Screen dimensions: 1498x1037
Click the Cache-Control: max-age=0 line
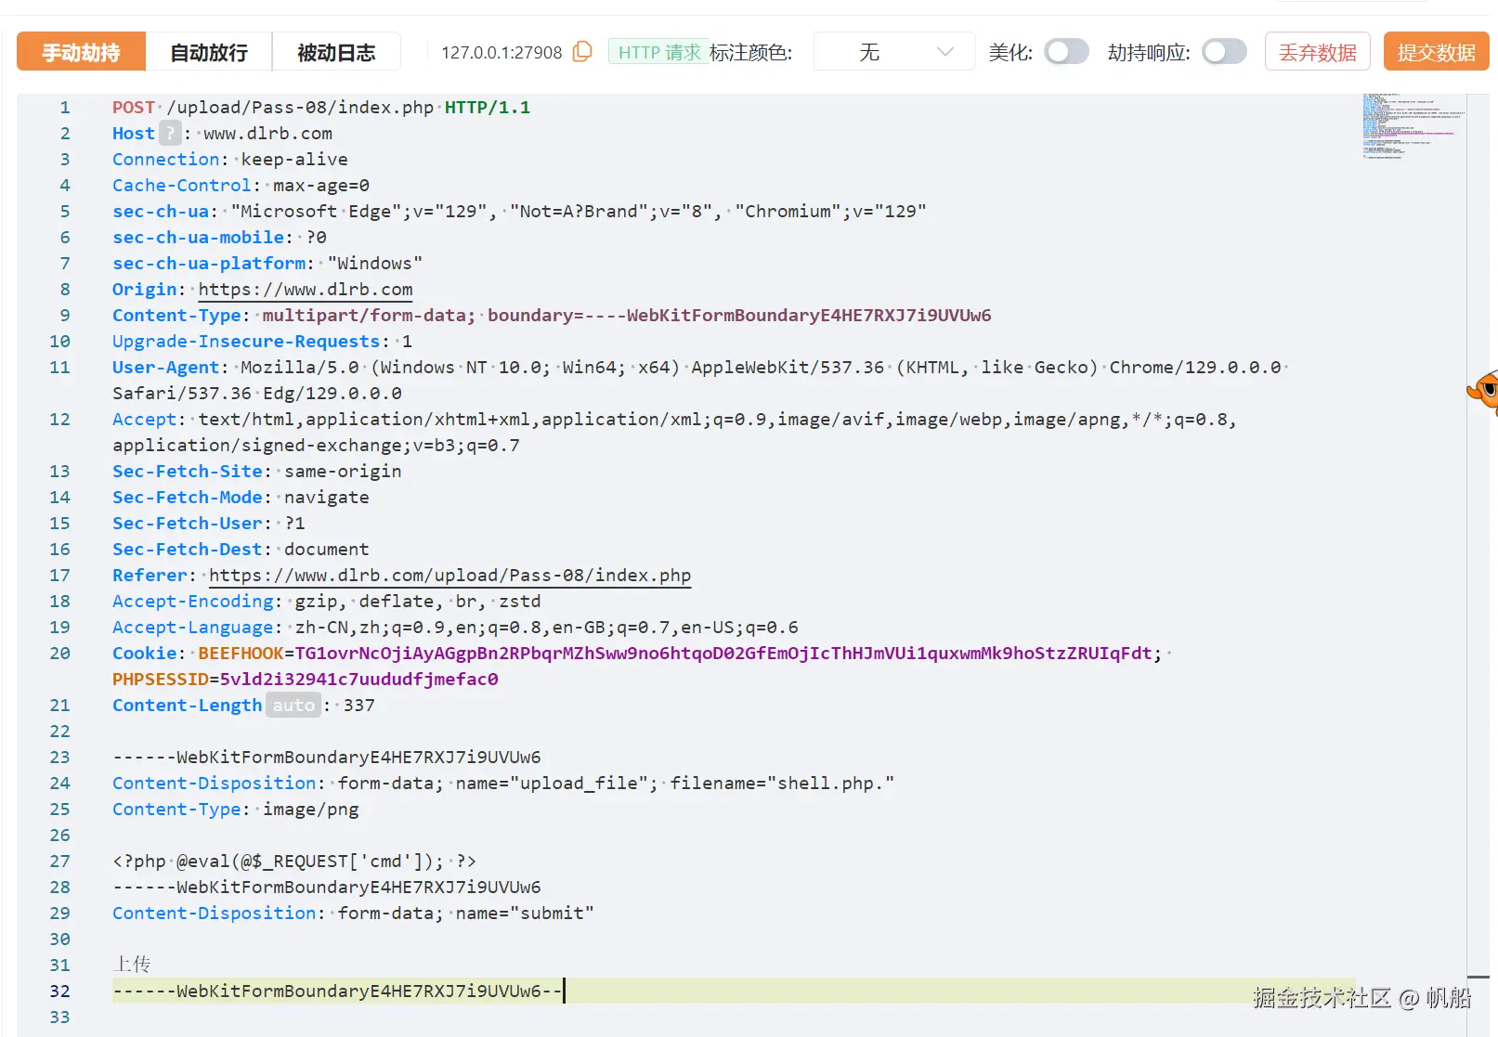point(241,185)
